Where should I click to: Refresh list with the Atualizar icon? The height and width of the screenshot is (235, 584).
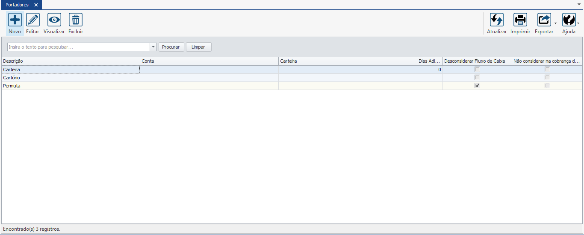coord(496,20)
